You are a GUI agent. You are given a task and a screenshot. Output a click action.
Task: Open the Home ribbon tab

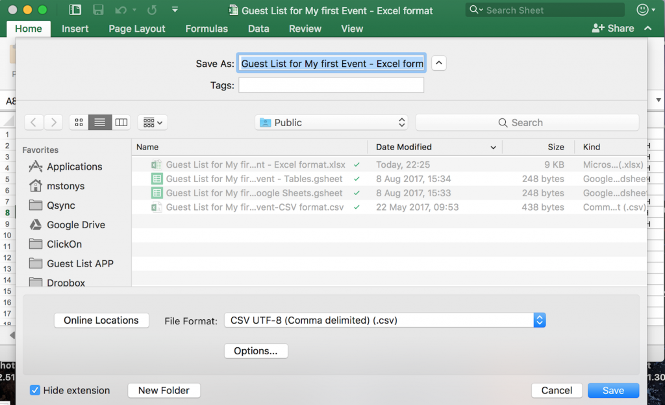[29, 29]
